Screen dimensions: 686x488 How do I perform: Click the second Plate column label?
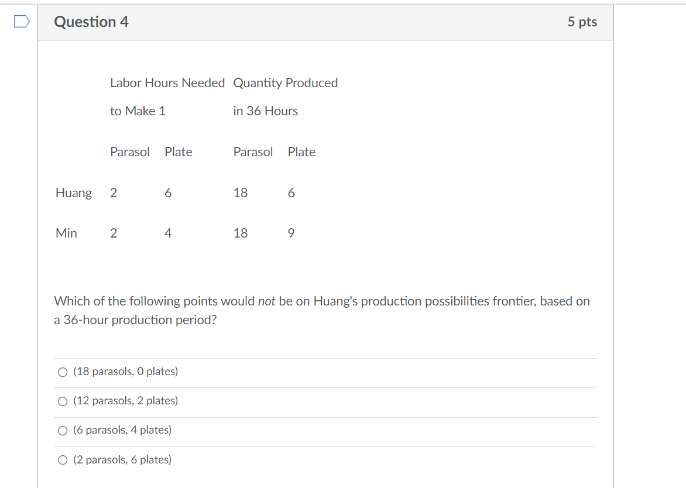point(301,152)
